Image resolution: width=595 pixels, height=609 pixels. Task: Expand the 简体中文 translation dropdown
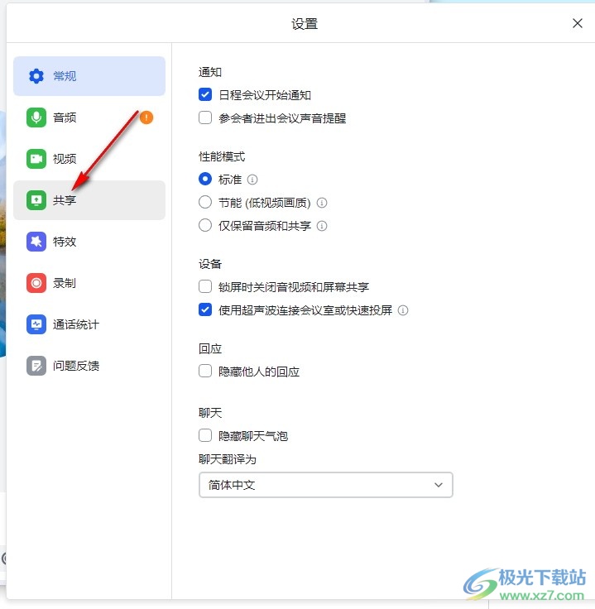326,485
